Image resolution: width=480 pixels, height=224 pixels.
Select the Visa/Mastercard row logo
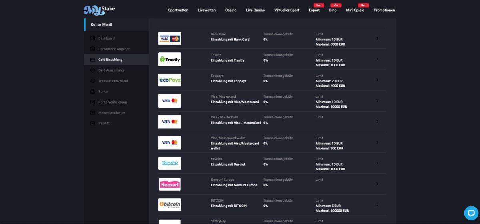(170, 101)
